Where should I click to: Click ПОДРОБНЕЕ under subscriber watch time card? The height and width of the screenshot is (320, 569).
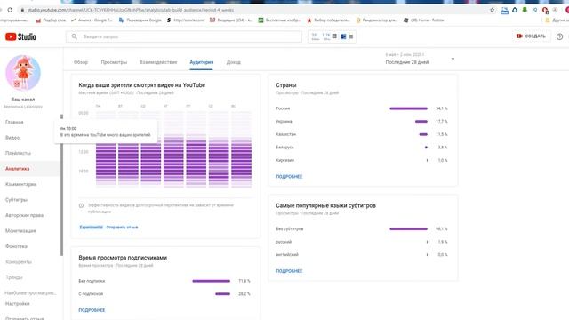(x=92, y=310)
